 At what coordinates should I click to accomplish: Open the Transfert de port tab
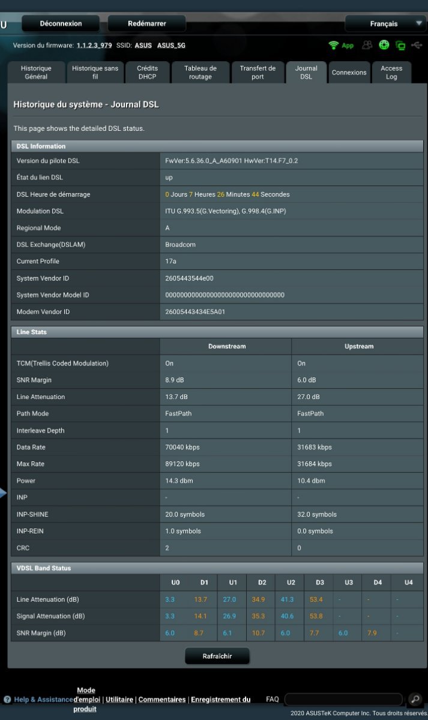[x=258, y=73]
